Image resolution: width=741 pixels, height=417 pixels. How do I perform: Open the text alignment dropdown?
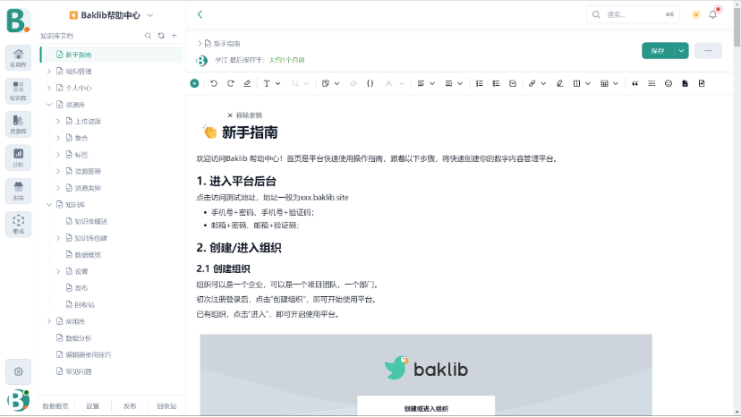(x=426, y=83)
